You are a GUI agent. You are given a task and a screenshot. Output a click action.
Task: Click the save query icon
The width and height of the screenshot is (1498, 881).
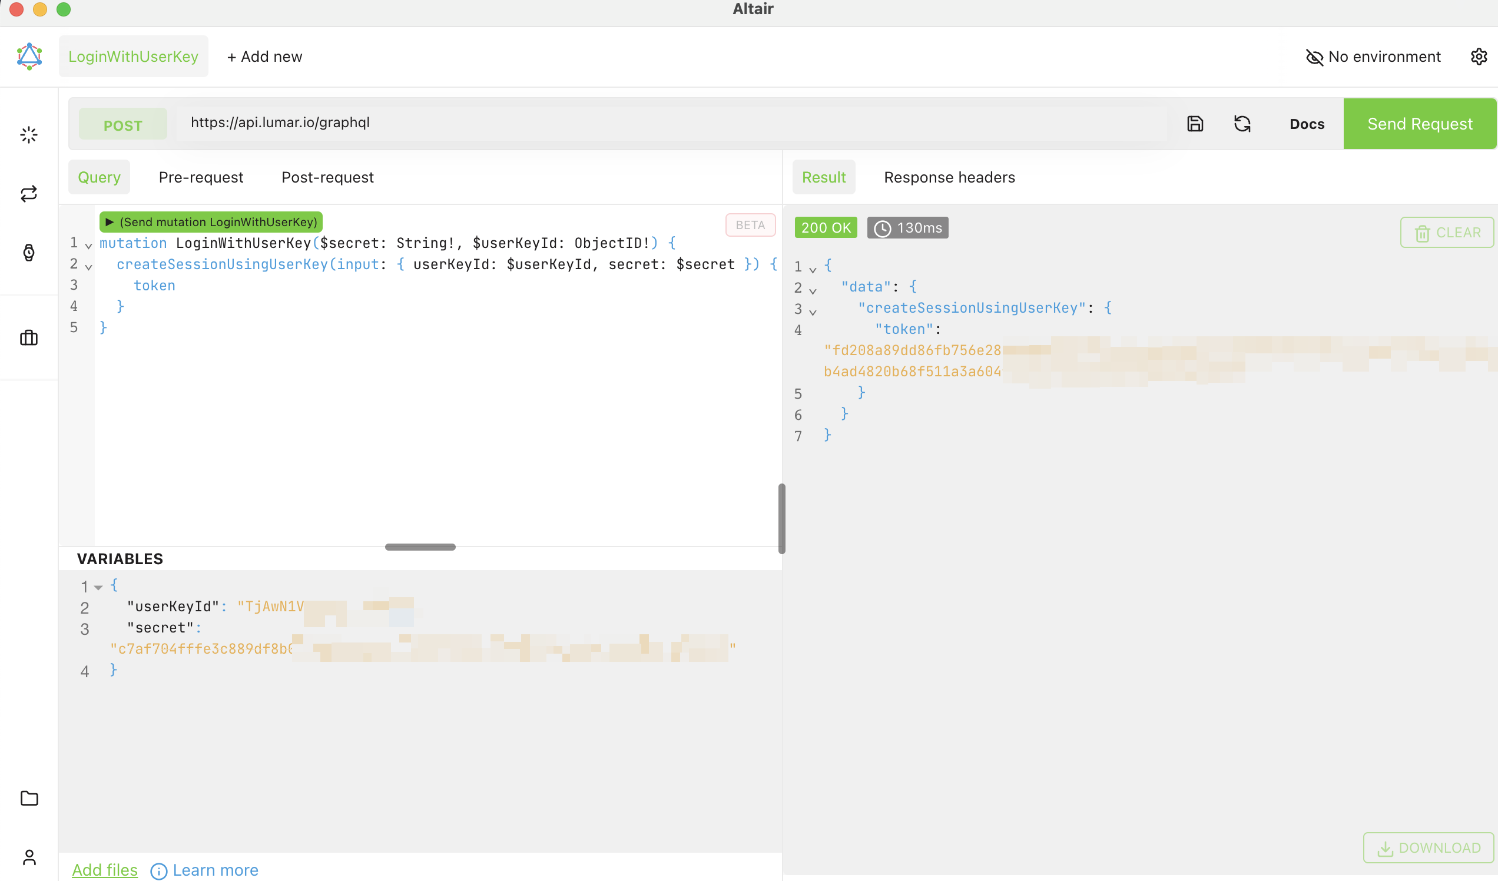tap(1195, 124)
